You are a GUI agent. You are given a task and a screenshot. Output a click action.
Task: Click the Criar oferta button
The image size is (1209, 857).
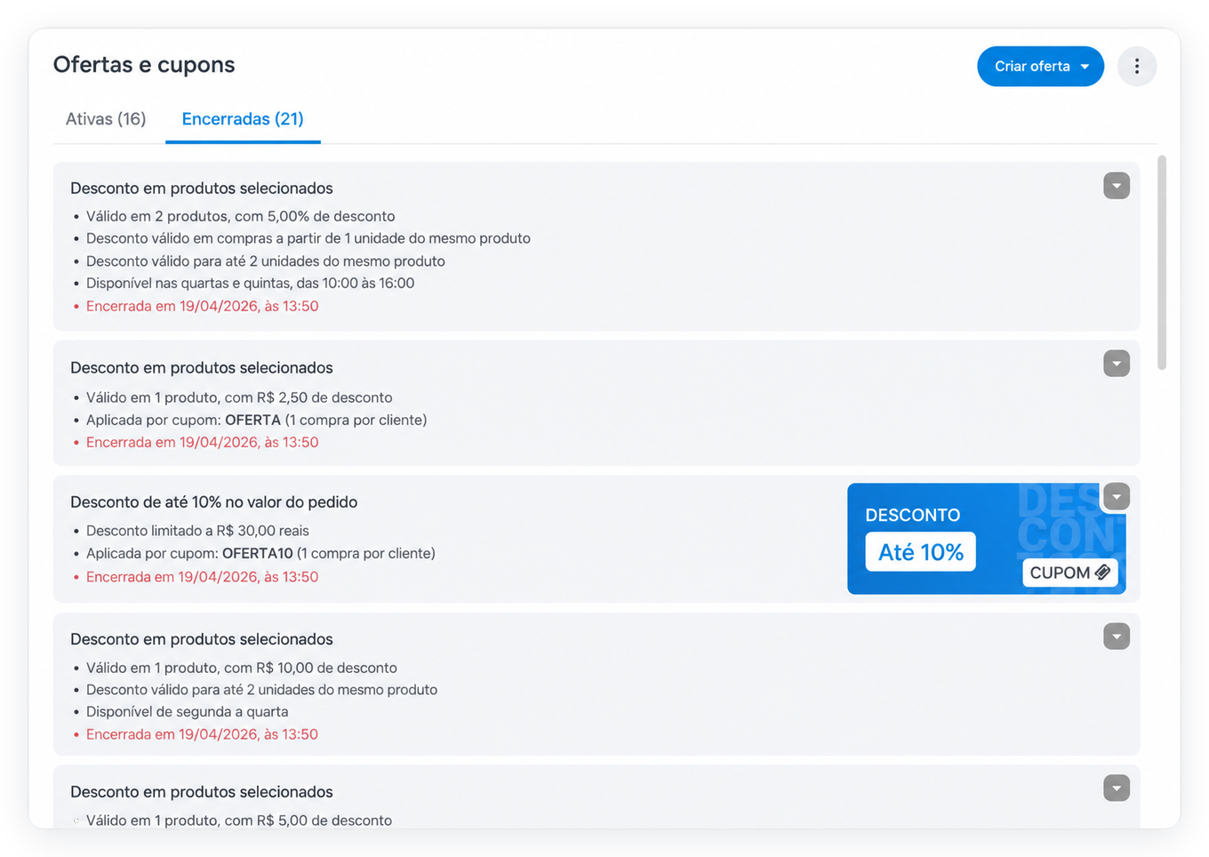point(1040,67)
